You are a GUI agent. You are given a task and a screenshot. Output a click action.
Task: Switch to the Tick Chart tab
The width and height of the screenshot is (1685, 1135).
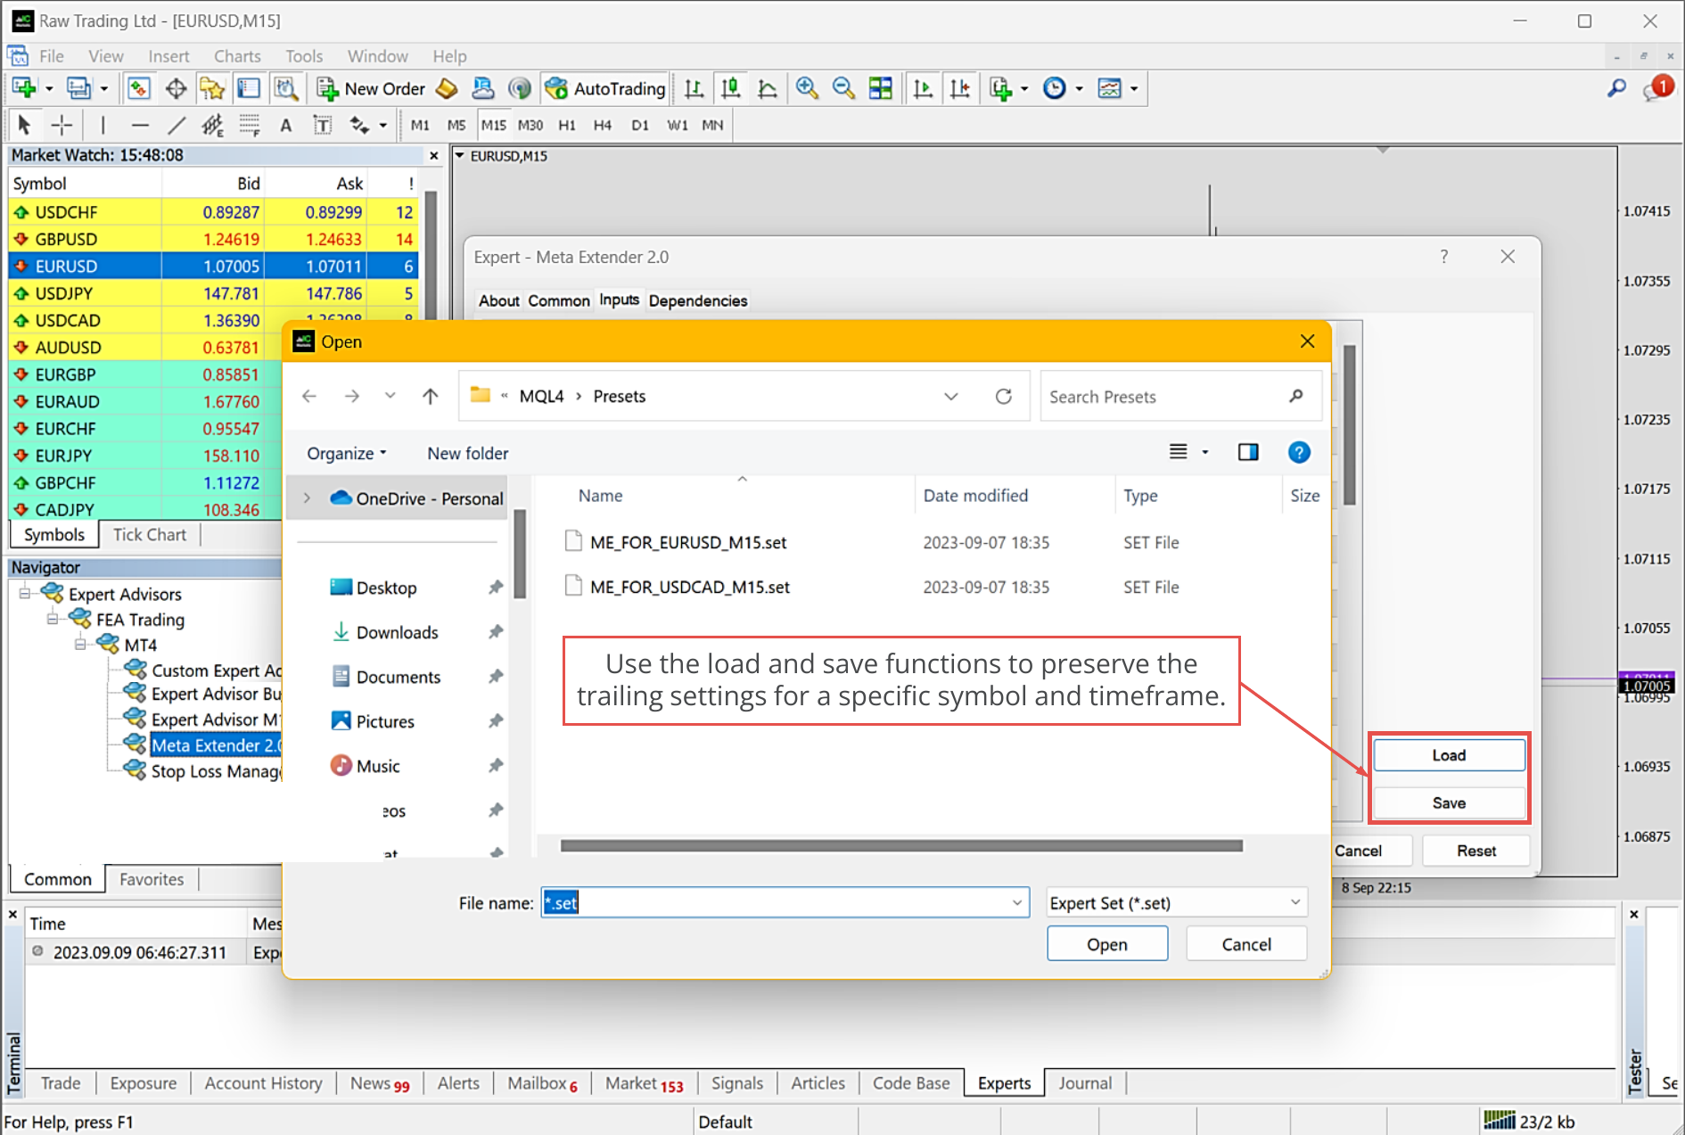(150, 534)
